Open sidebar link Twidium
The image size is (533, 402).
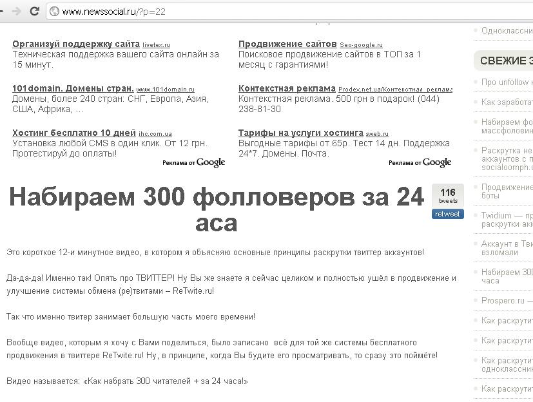click(507, 220)
